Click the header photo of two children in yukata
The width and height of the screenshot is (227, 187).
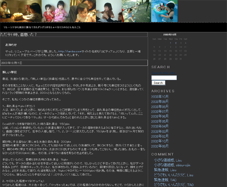click(x=56, y=11)
